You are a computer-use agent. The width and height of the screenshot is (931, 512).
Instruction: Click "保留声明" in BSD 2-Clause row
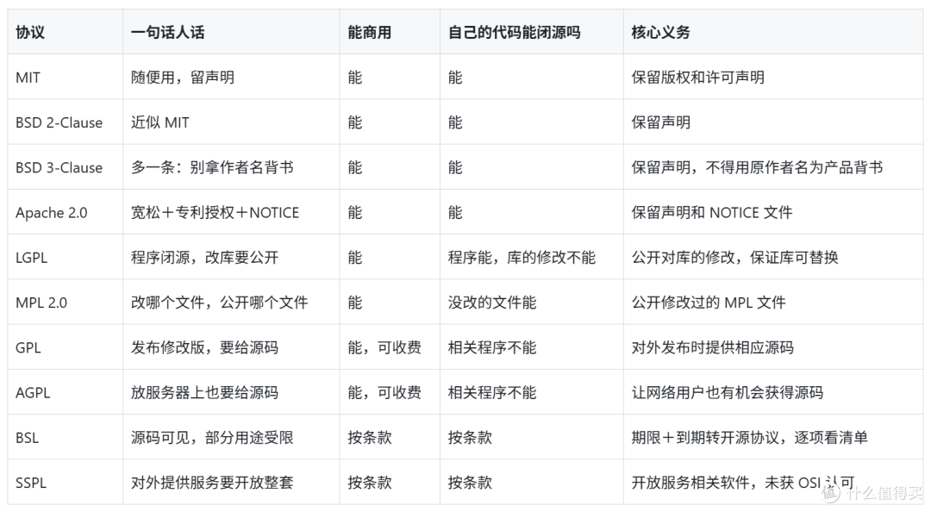660,122
